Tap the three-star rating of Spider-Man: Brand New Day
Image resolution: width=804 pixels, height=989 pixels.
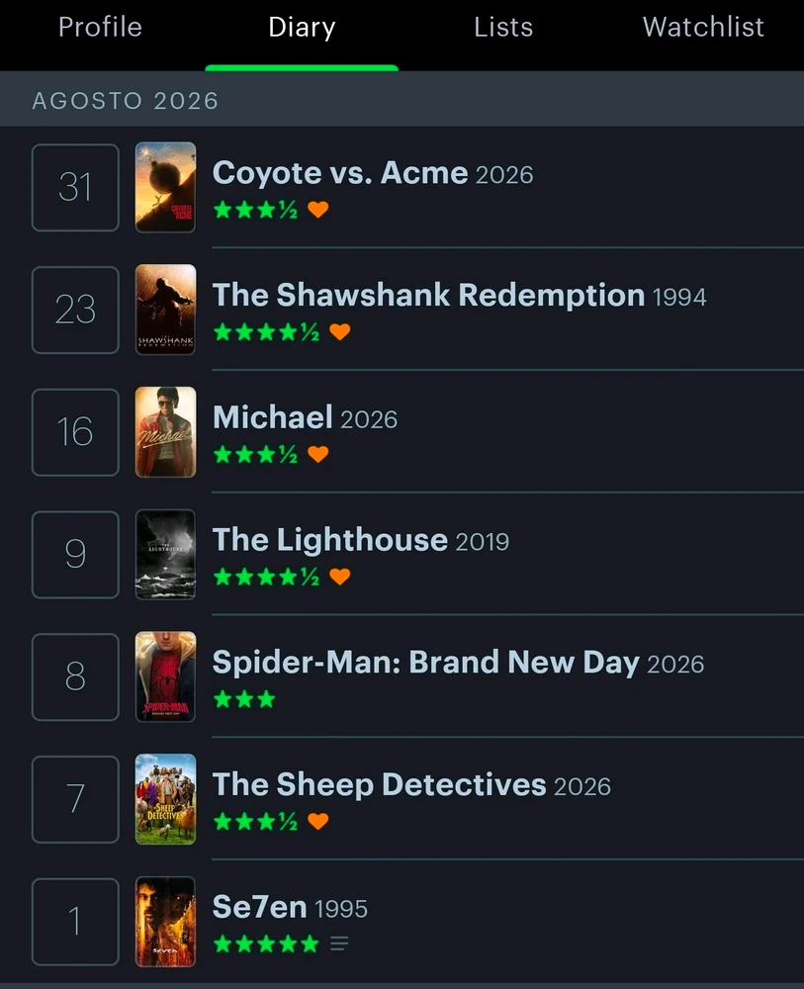[244, 699]
